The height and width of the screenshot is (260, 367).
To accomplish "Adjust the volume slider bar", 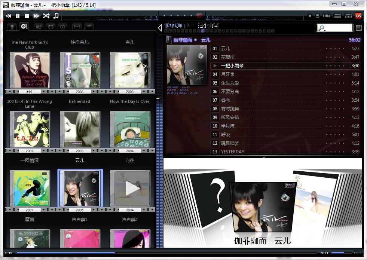I will (x=341, y=253).
